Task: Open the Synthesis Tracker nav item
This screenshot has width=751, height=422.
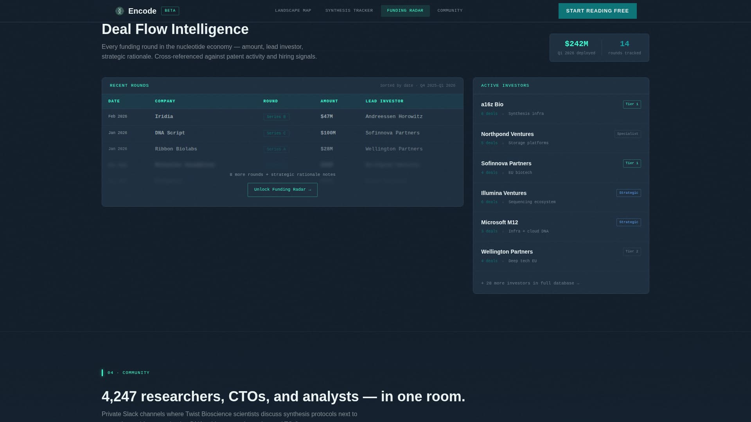Action: coord(349,11)
